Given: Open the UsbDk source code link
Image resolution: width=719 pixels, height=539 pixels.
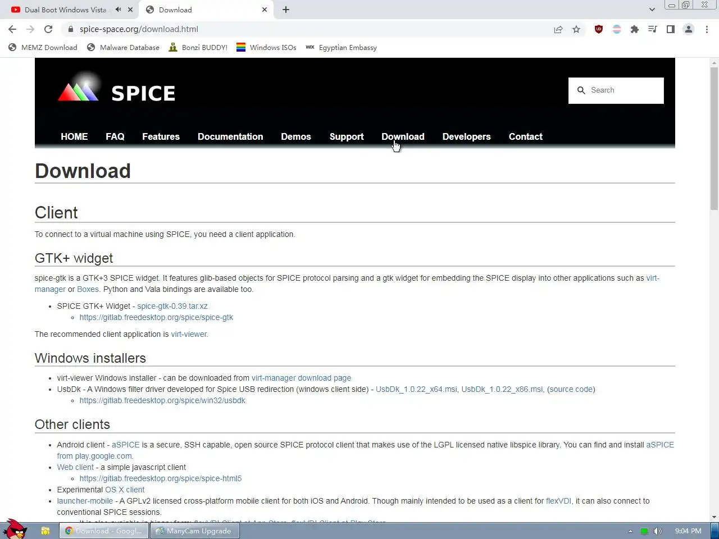Looking at the screenshot, I should pos(571,389).
